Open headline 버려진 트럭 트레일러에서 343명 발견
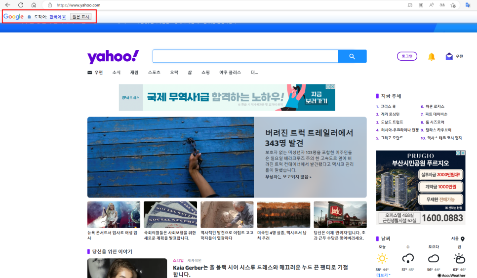Screen dimensions: 477x278 pyautogui.click(x=309, y=138)
